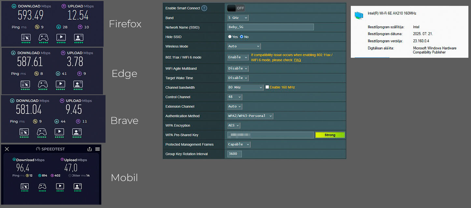Select Hide SSID No radio button
471x208 pixels.
click(x=242, y=37)
